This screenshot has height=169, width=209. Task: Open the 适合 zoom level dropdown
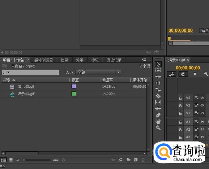pos(204,31)
